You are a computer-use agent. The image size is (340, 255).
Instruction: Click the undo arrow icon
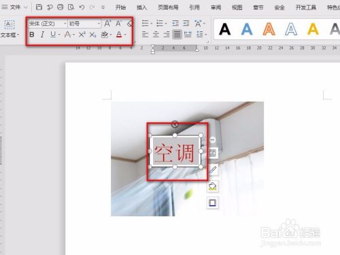point(82,7)
